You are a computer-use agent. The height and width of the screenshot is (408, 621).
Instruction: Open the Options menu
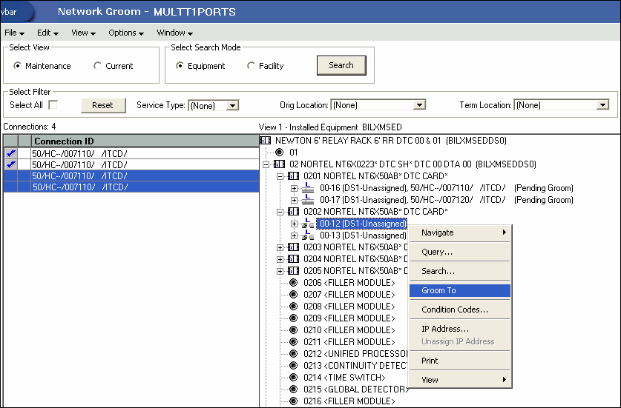125,33
